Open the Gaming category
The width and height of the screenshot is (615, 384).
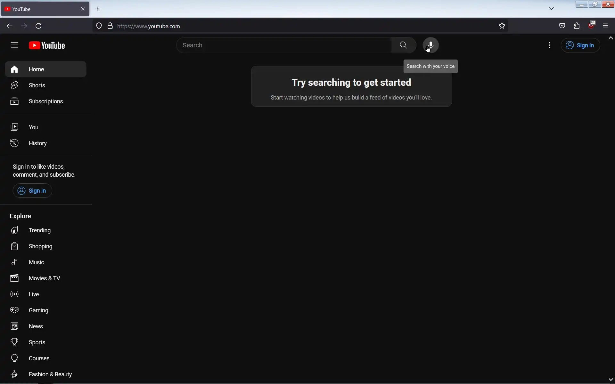(38, 310)
